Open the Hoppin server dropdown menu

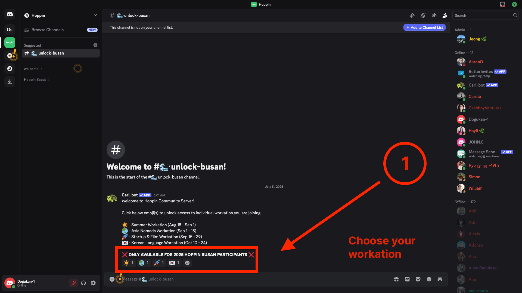(x=61, y=15)
